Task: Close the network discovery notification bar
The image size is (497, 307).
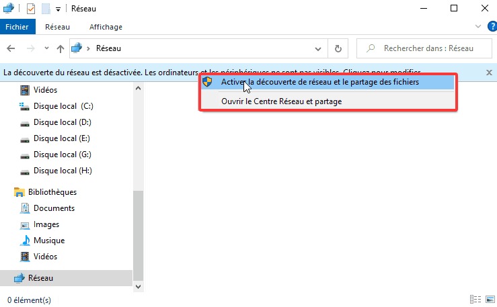Action: click(x=489, y=72)
